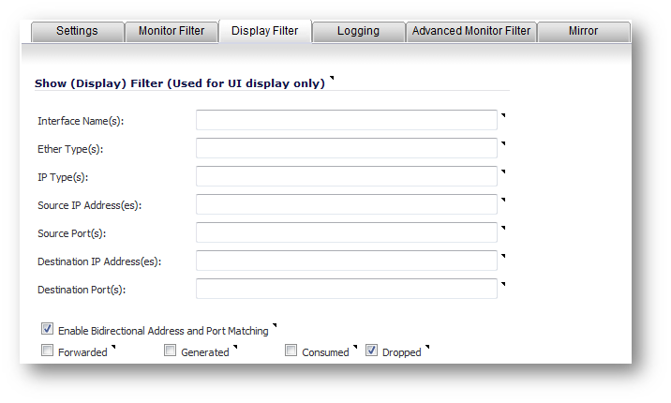Click the Interface Name(s) input field

tap(346, 120)
